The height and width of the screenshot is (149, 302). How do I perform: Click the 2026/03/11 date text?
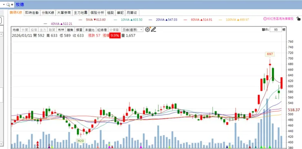22,35
